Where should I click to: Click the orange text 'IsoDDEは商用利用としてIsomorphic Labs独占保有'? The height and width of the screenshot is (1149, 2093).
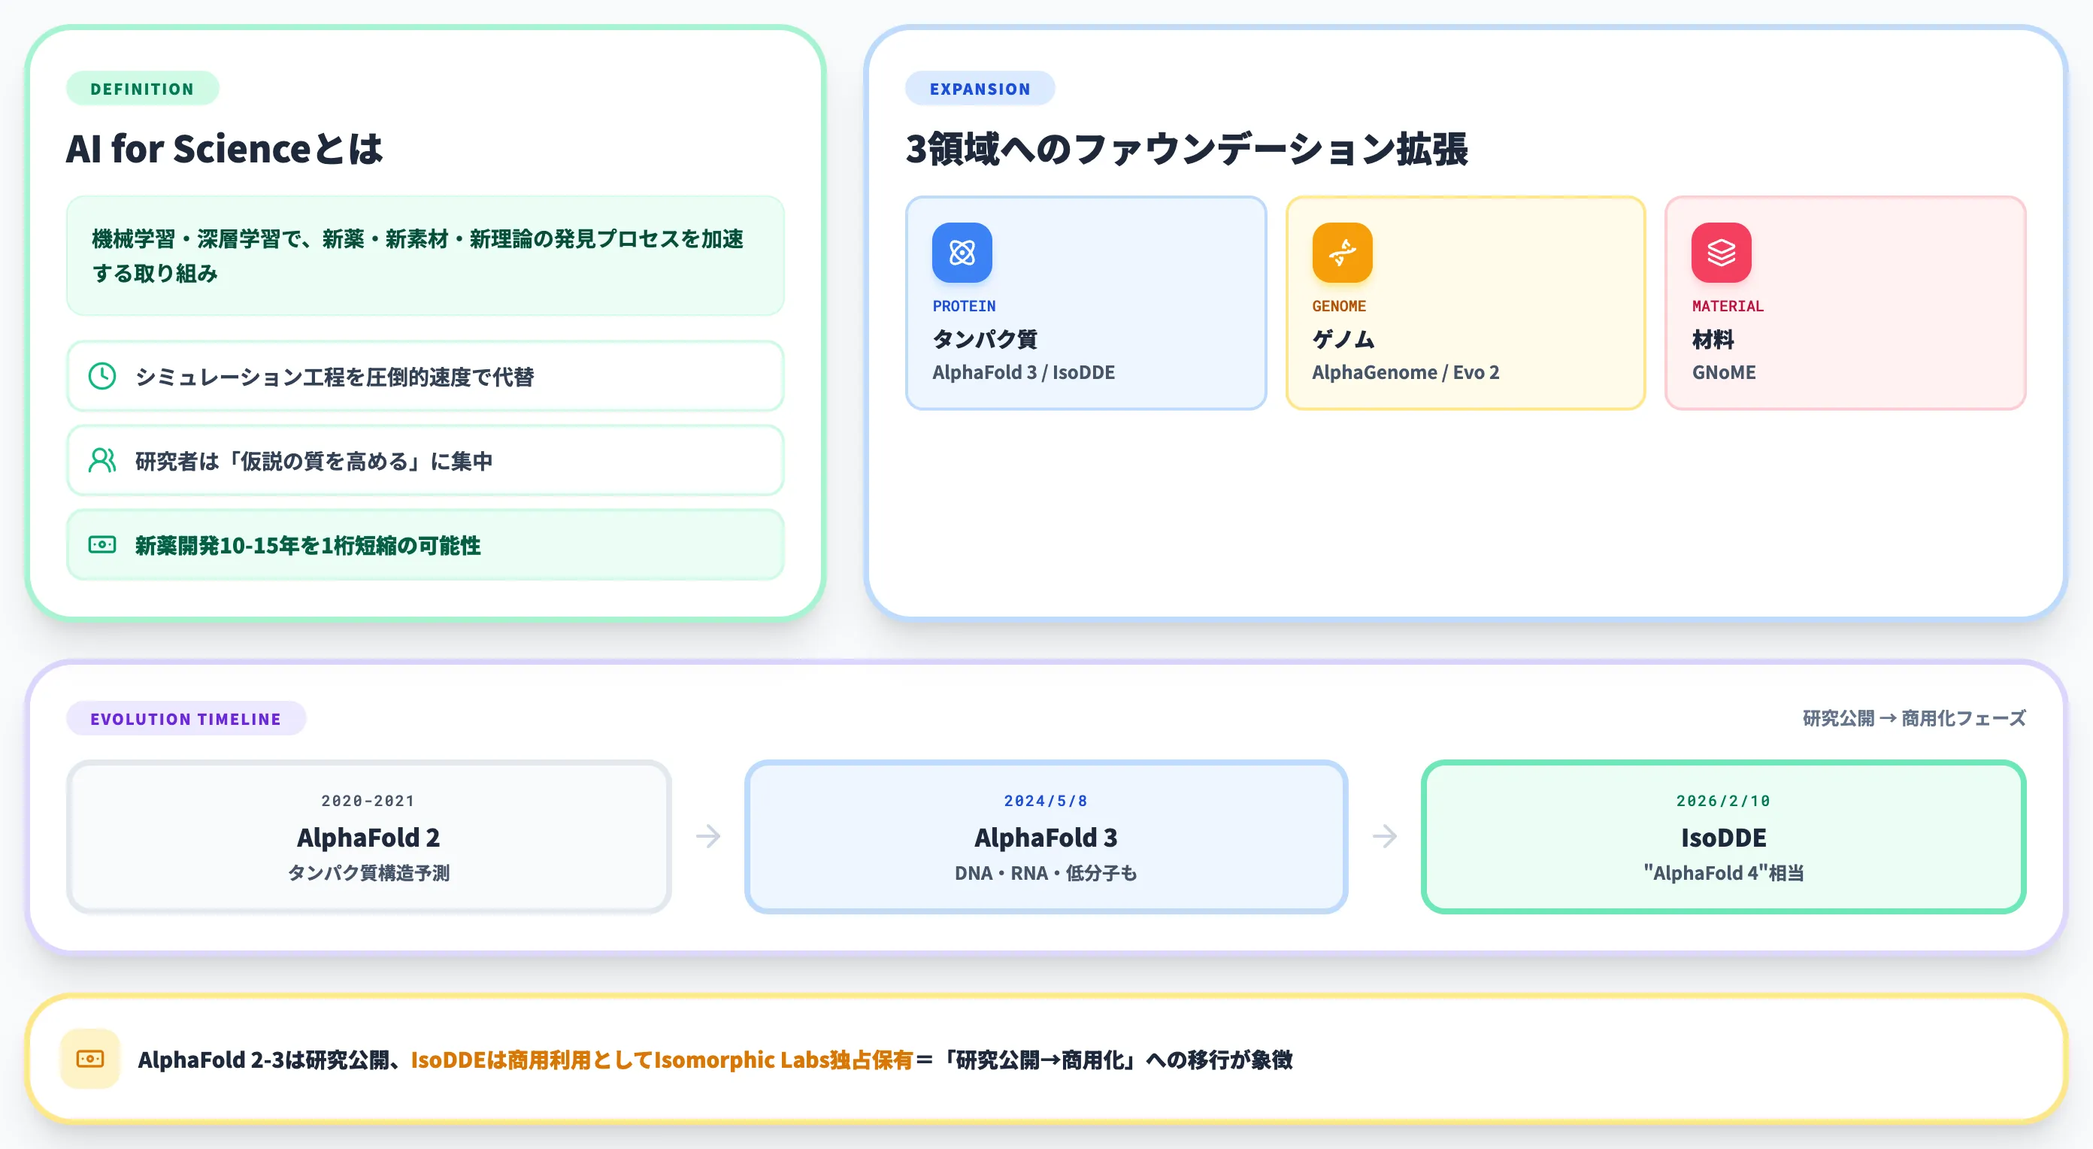(662, 1060)
